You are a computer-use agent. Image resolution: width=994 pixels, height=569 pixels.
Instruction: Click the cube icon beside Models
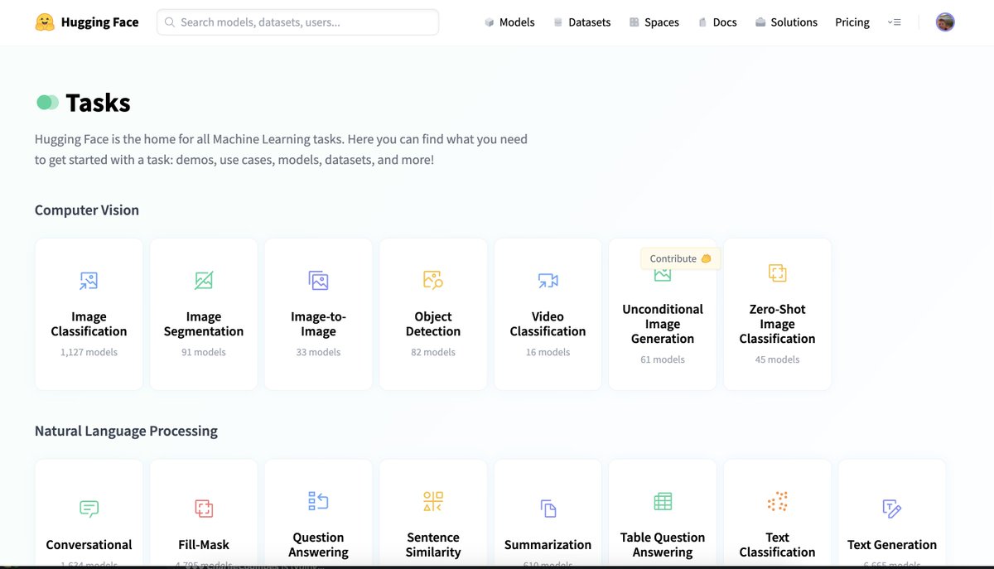(x=490, y=22)
